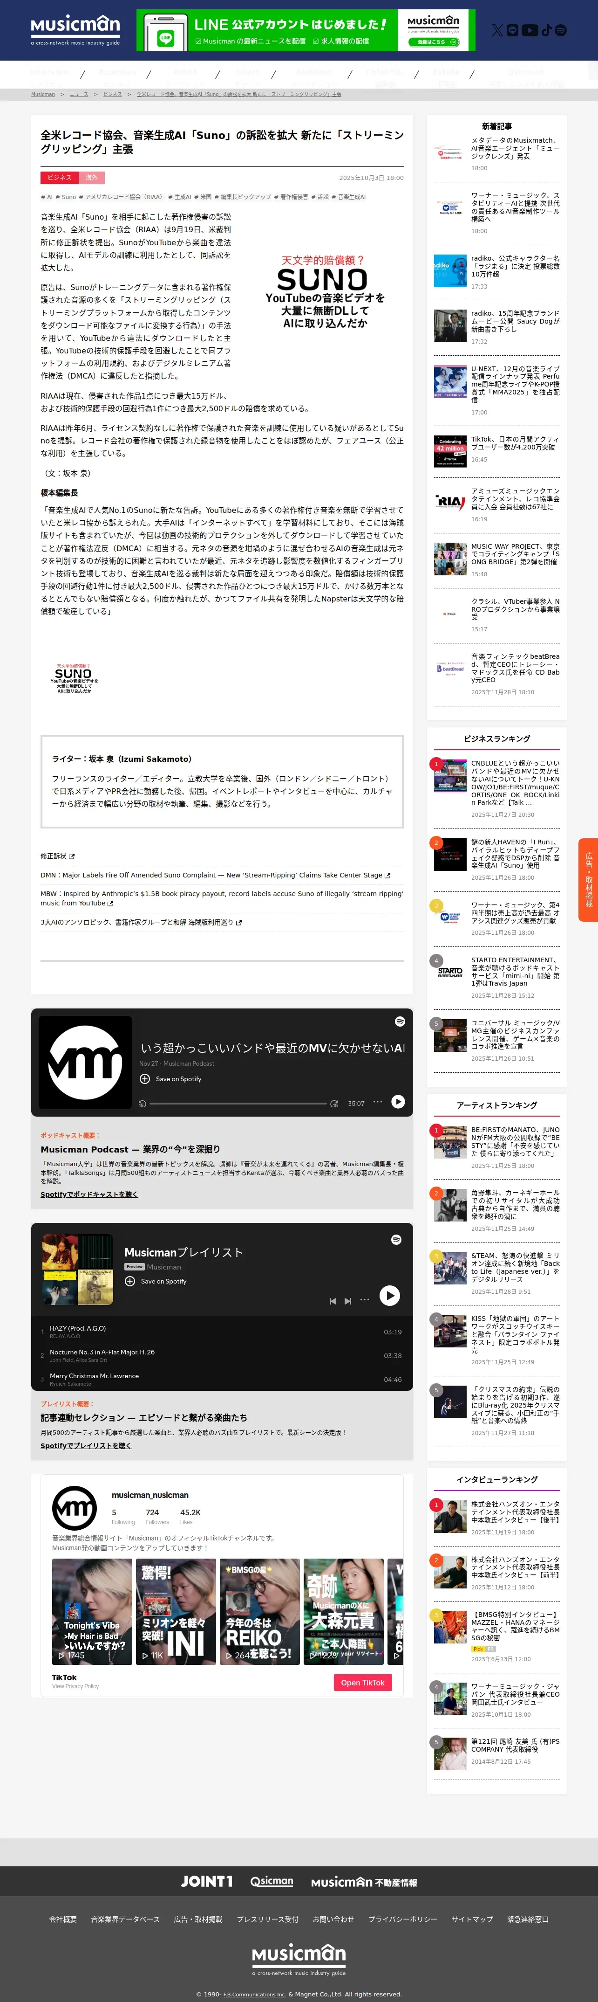
Task: Skip back 15 seconds in podcast player
Action: (x=142, y=1104)
